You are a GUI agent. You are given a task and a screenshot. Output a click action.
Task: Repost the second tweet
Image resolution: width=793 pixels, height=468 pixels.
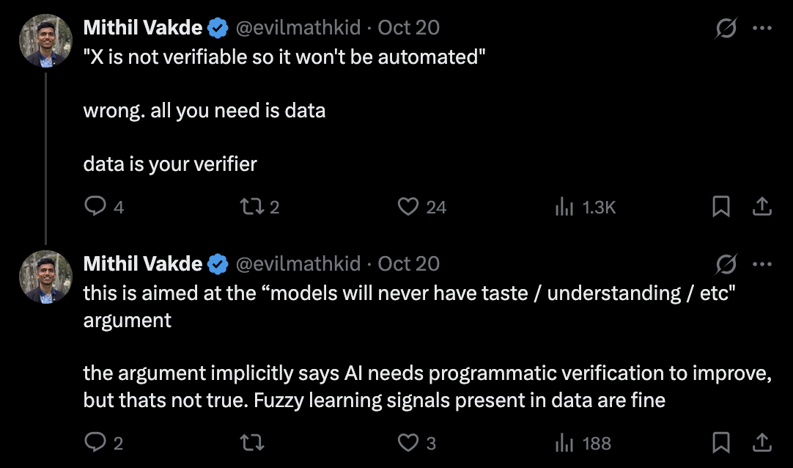click(x=252, y=443)
